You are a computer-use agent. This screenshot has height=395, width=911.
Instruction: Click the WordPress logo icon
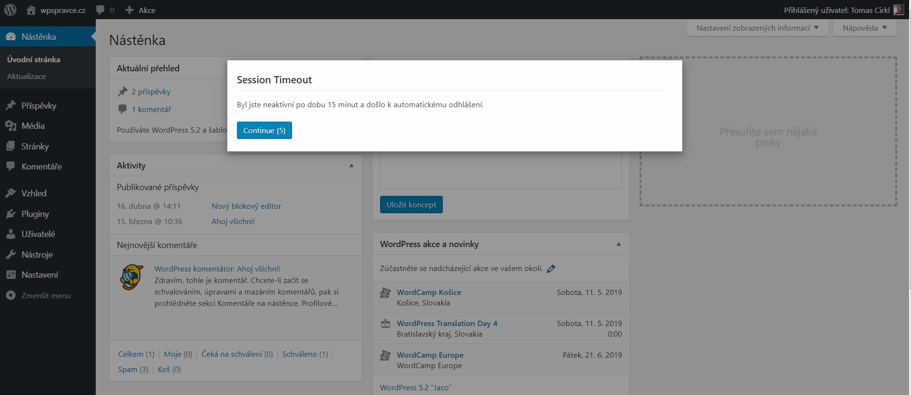coord(10,10)
